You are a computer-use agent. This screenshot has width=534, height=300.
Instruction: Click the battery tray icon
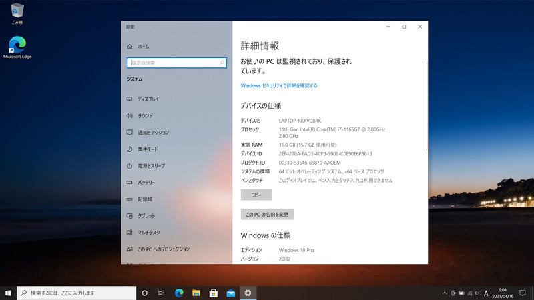[x=461, y=293]
